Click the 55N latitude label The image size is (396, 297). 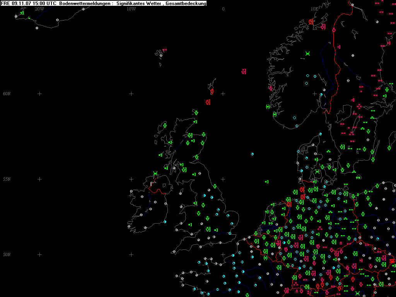(x=7, y=179)
